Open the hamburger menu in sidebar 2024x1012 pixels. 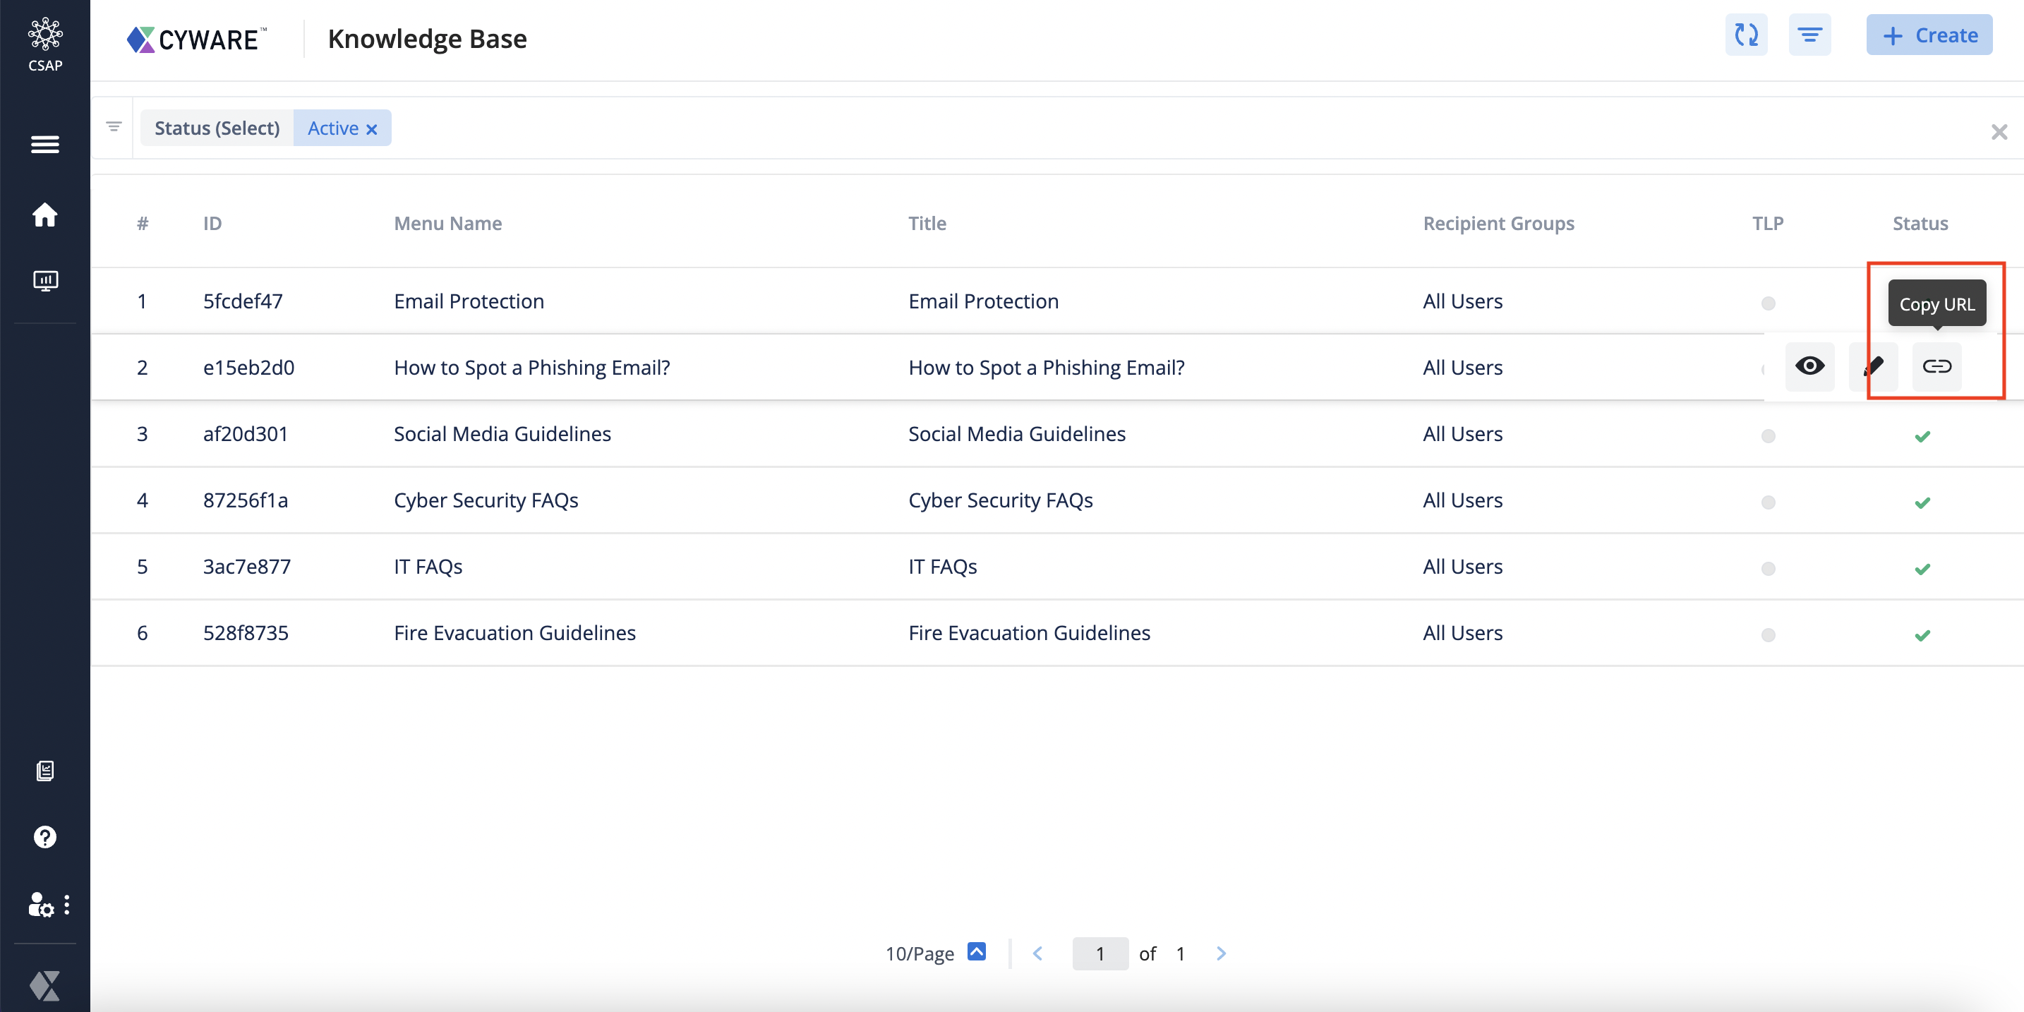[44, 145]
